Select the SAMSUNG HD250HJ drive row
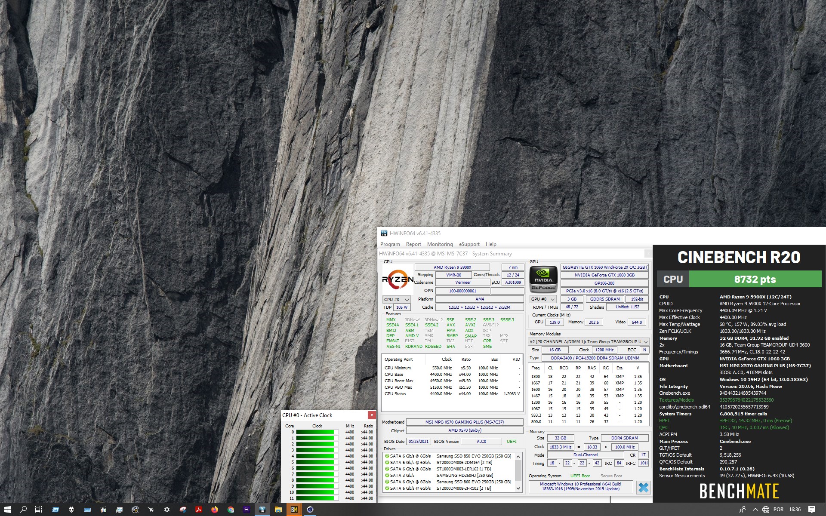826x516 pixels. point(448,476)
